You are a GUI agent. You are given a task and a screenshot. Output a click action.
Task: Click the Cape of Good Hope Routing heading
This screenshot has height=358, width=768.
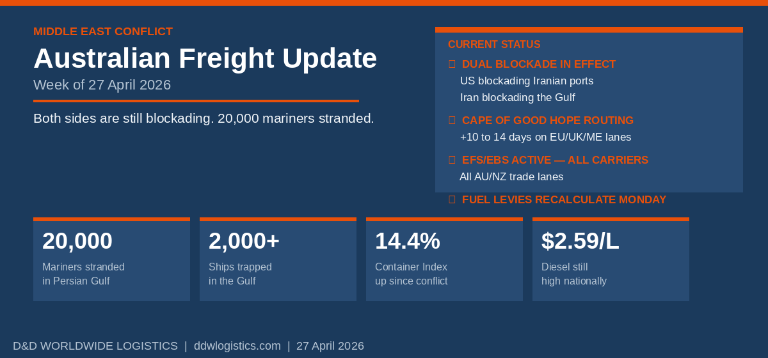pos(548,120)
